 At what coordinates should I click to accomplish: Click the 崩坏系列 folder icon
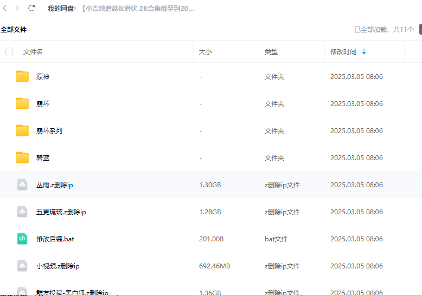22,131
